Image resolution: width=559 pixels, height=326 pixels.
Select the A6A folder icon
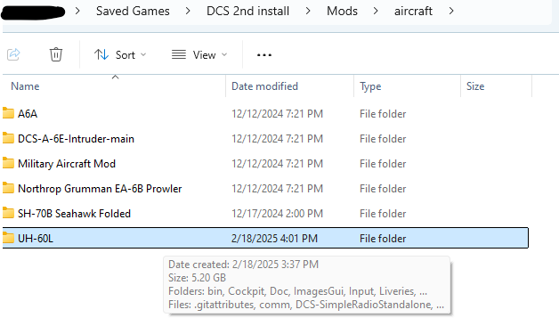[x=8, y=113]
